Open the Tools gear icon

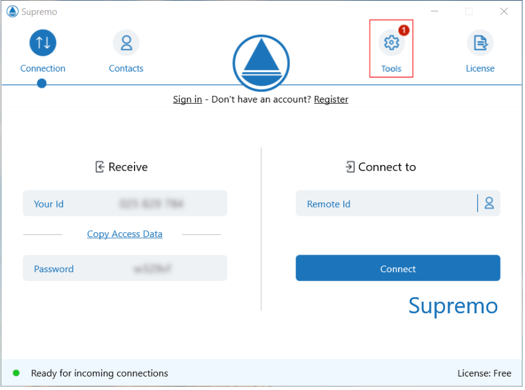click(x=391, y=43)
